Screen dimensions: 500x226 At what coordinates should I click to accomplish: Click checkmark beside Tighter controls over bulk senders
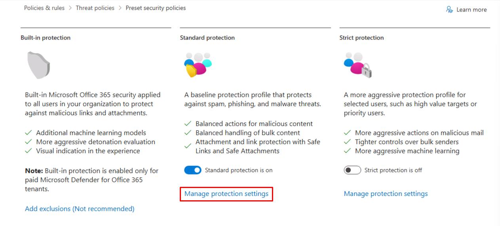point(348,142)
